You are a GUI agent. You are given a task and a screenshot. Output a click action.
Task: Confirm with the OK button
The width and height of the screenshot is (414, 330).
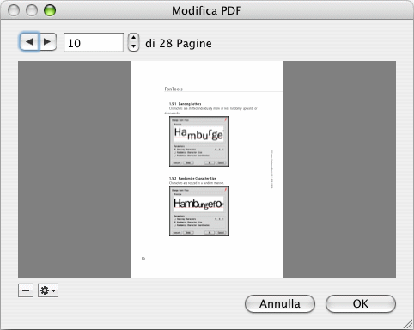(x=361, y=303)
